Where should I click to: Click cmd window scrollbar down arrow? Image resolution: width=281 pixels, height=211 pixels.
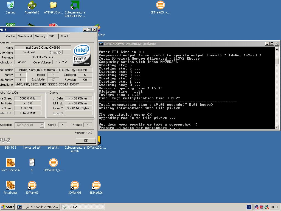pos(277,127)
